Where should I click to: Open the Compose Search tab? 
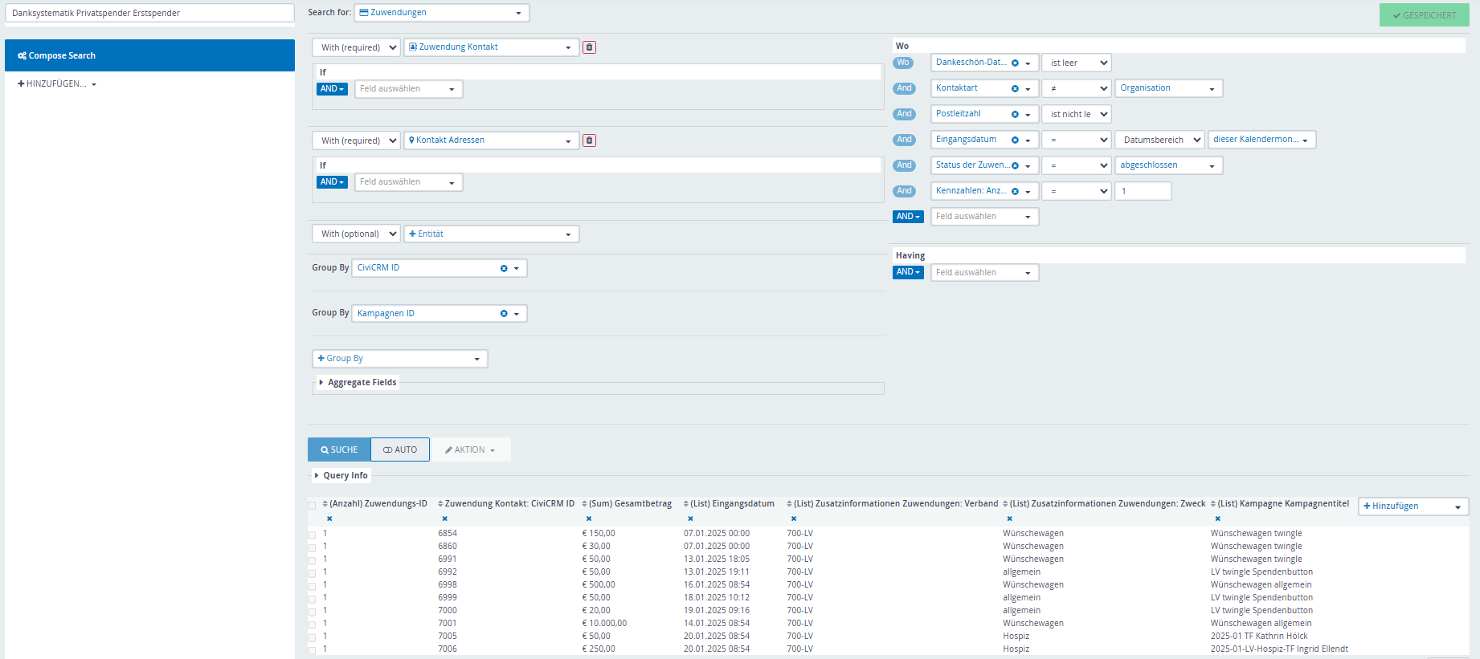coord(149,55)
